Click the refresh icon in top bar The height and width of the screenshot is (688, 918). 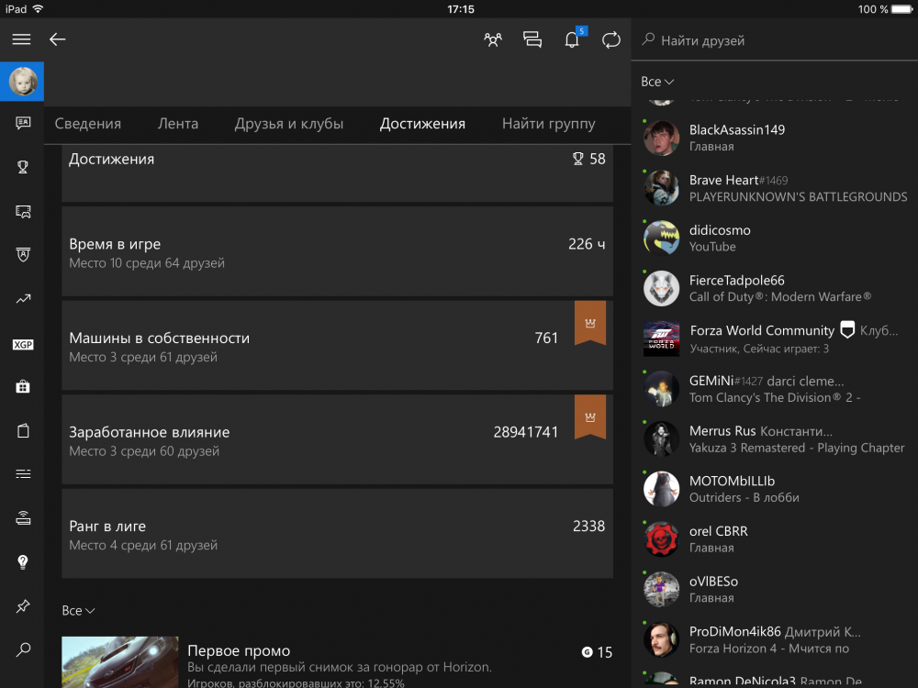click(x=611, y=39)
